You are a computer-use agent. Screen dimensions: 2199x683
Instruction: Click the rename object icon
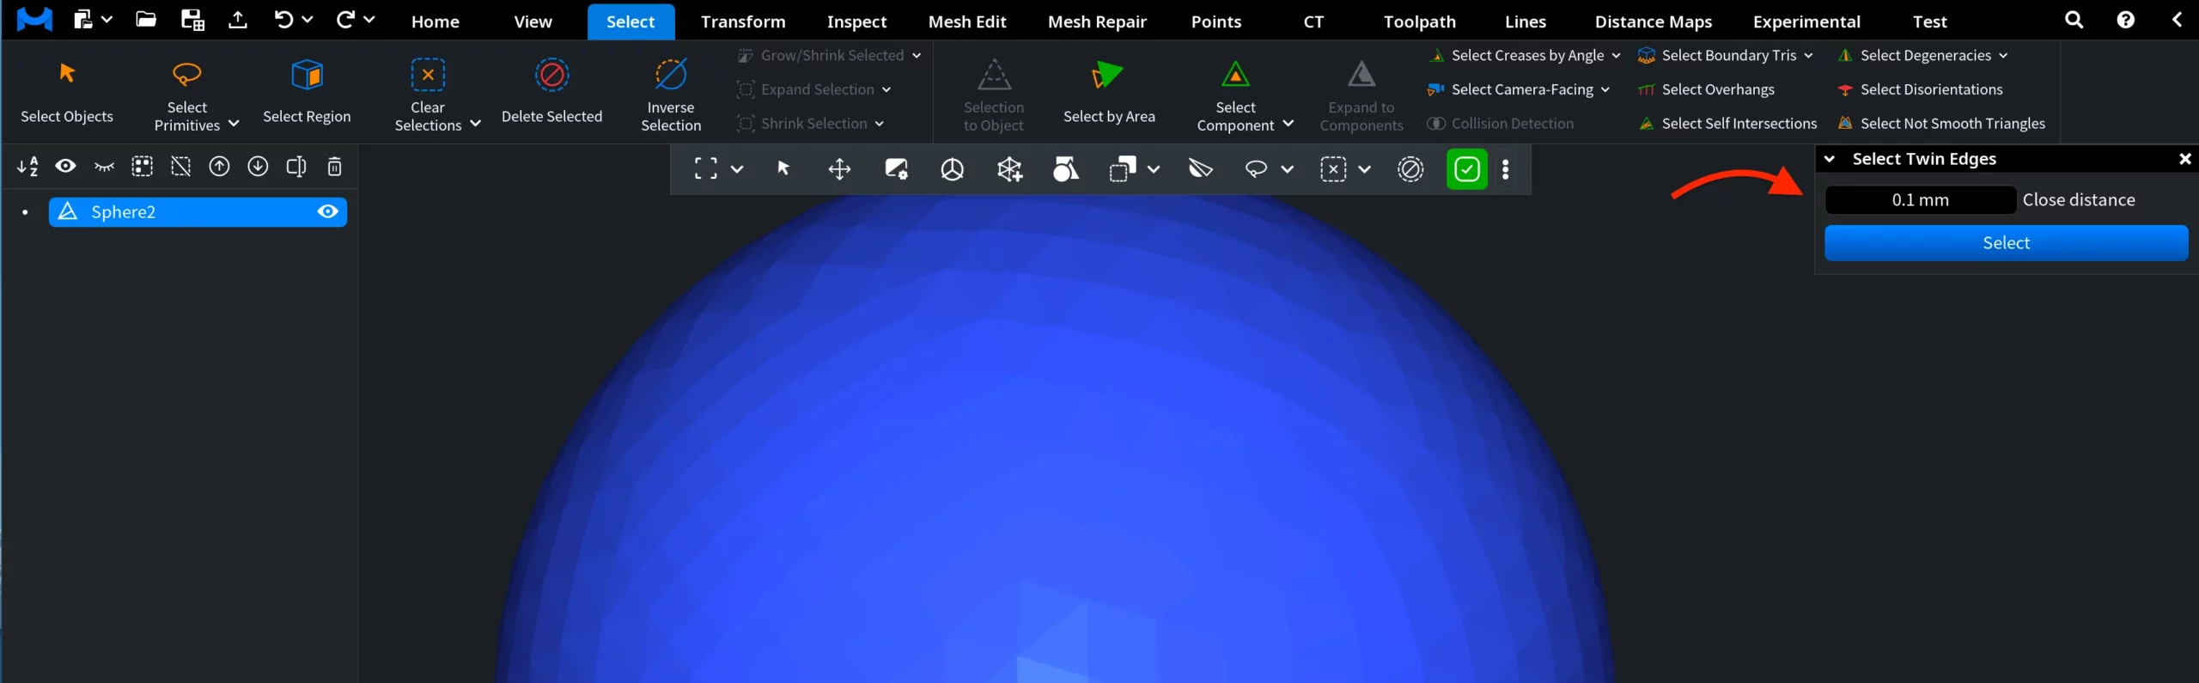click(x=296, y=166)
